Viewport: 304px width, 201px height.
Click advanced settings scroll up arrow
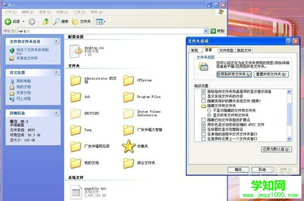click(289, 91)
